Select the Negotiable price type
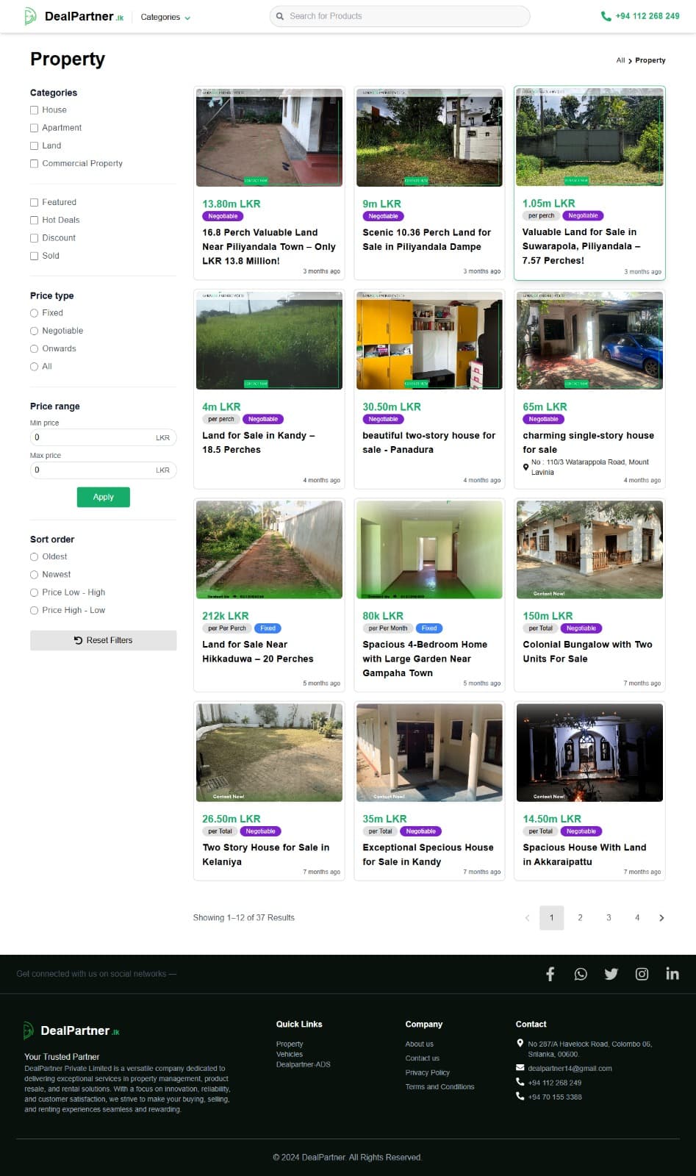 point(34,331)
